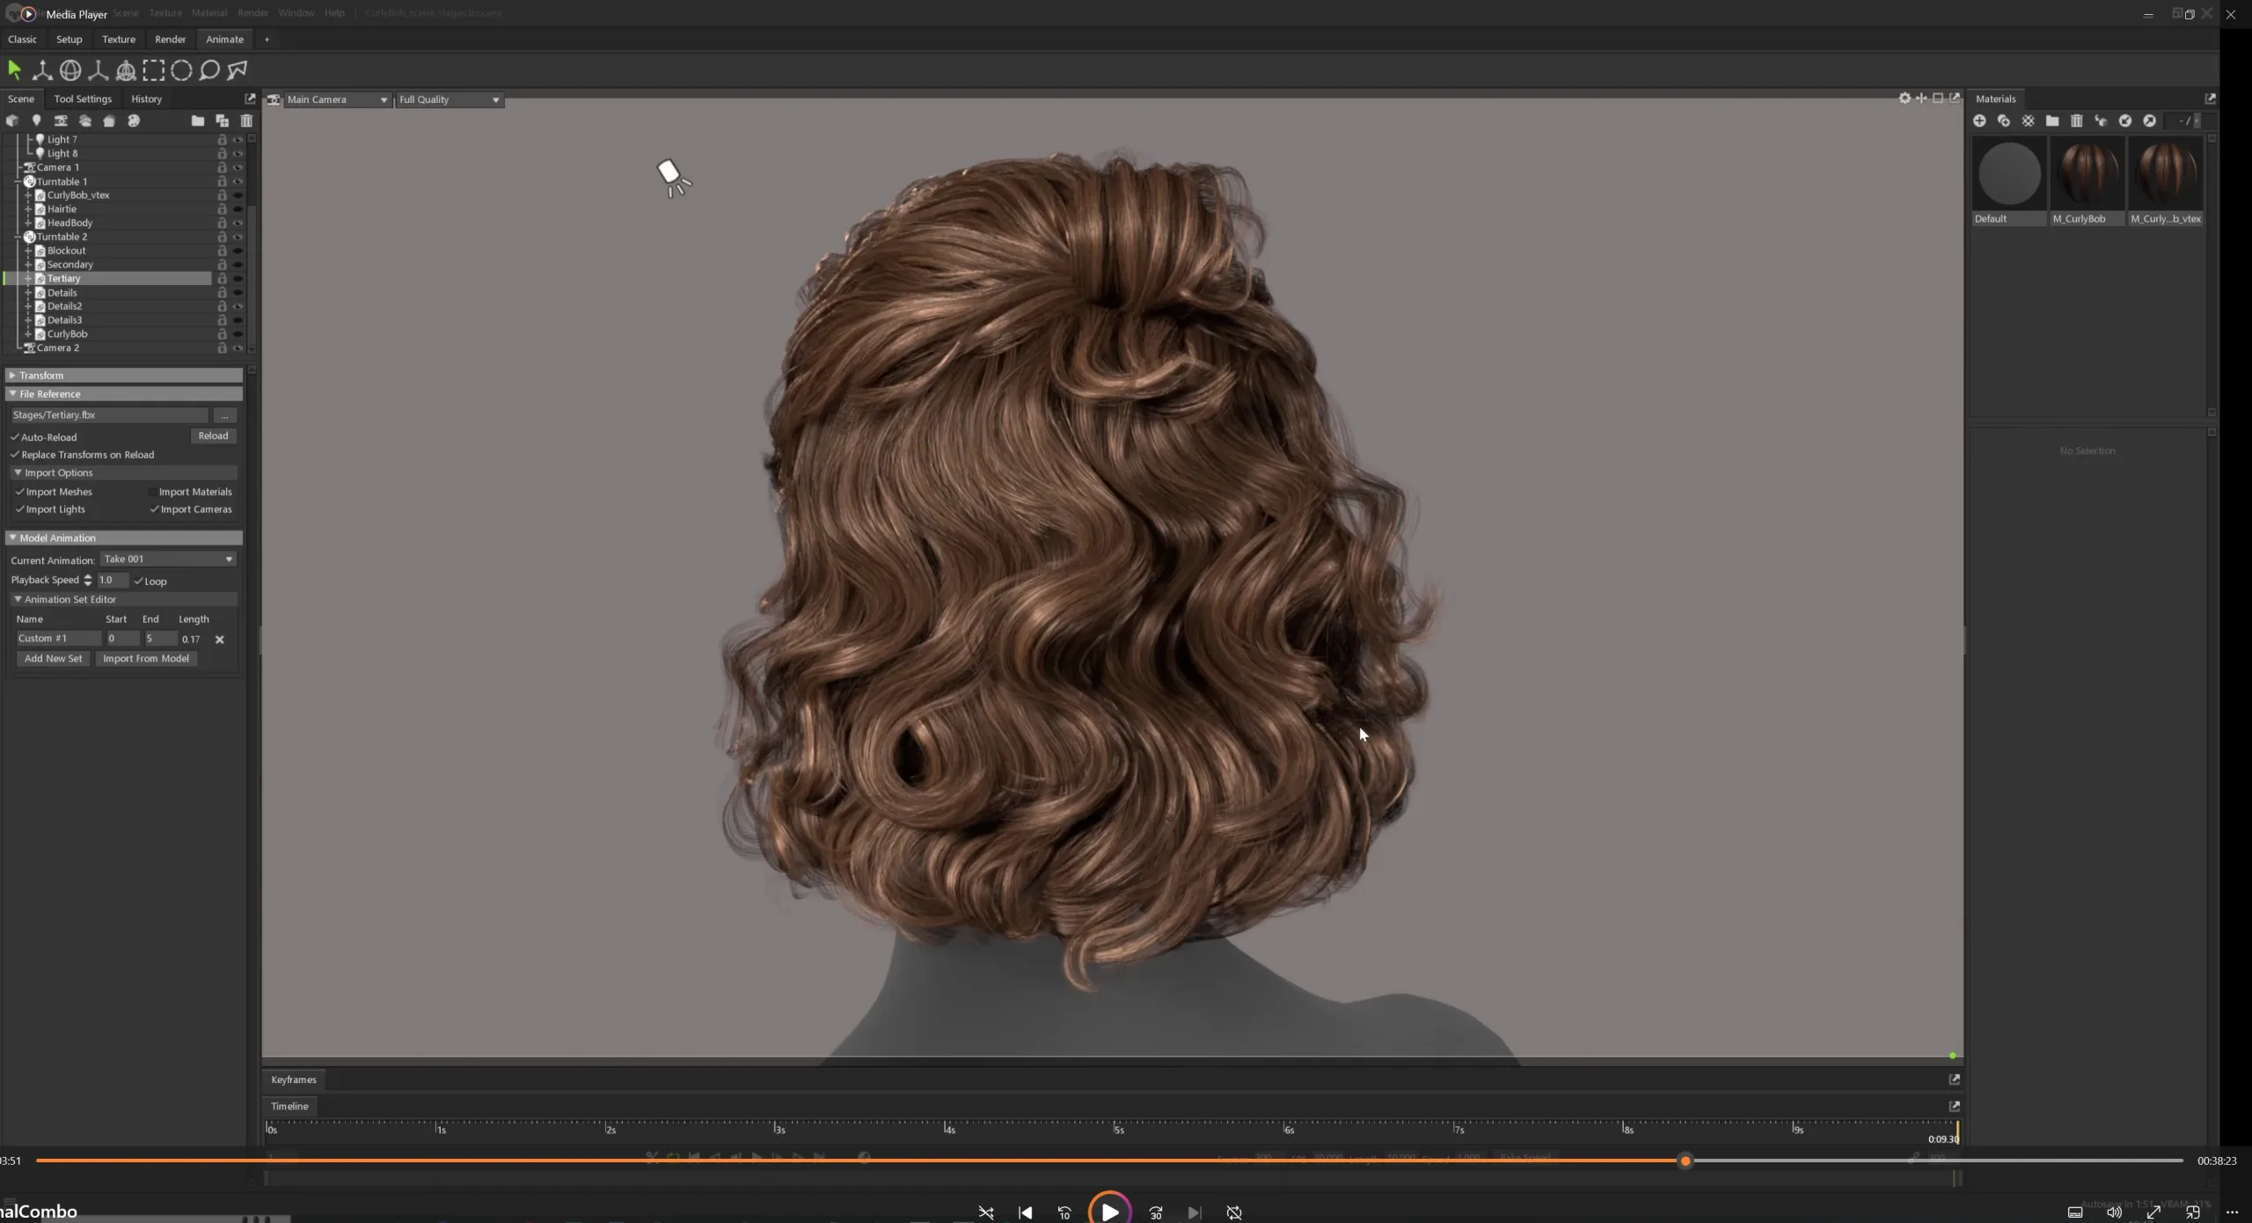This screenshot has width=2252, height=1223.
Task: Select the lasso selection tool
Action: coord(209,70)
